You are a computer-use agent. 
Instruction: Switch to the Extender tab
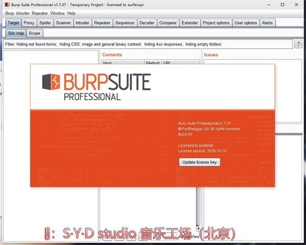[190, 23]
